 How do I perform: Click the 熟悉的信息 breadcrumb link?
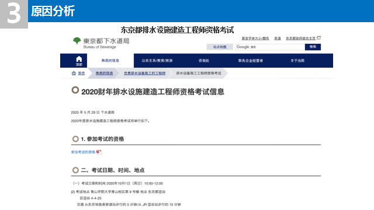point(104,73)
